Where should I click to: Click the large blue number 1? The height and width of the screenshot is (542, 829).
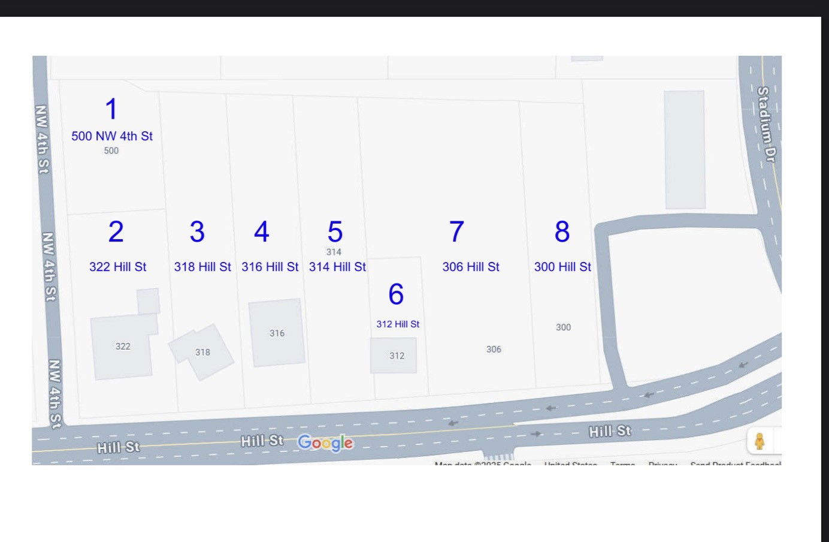[111, 109]
